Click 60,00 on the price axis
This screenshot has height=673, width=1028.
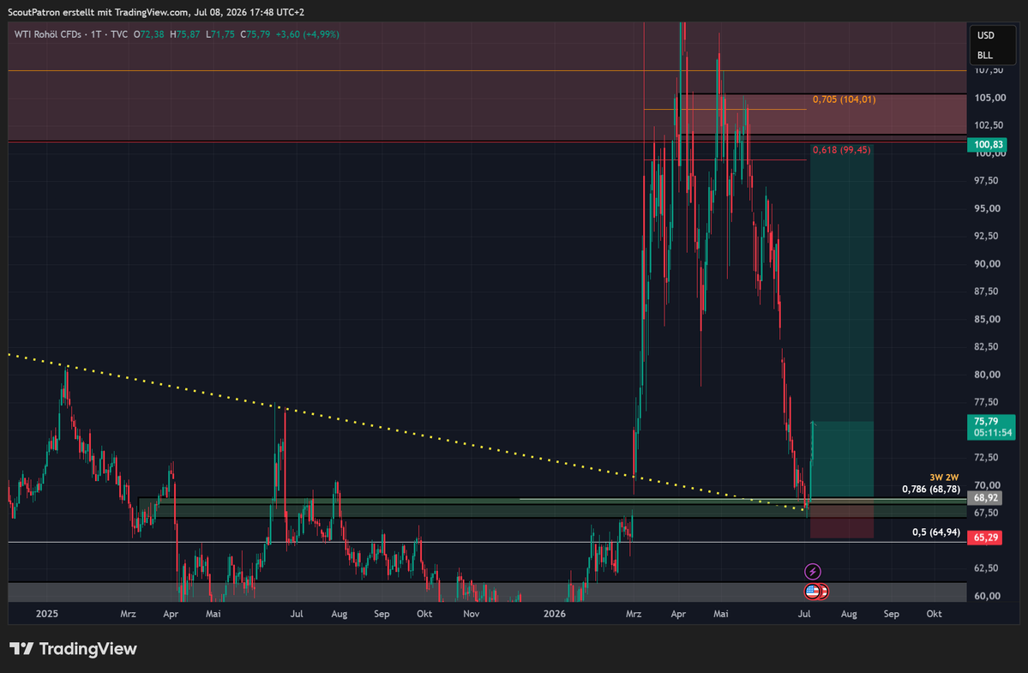click(x=988, y=597)
